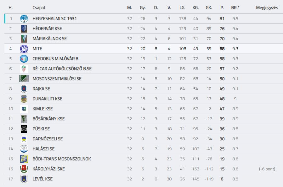The image size is (283, 187).
Task: Click the Bódi-Trans Mosonszolnok yellow logo
Action: pyautogui.click(x=24, y=159)
